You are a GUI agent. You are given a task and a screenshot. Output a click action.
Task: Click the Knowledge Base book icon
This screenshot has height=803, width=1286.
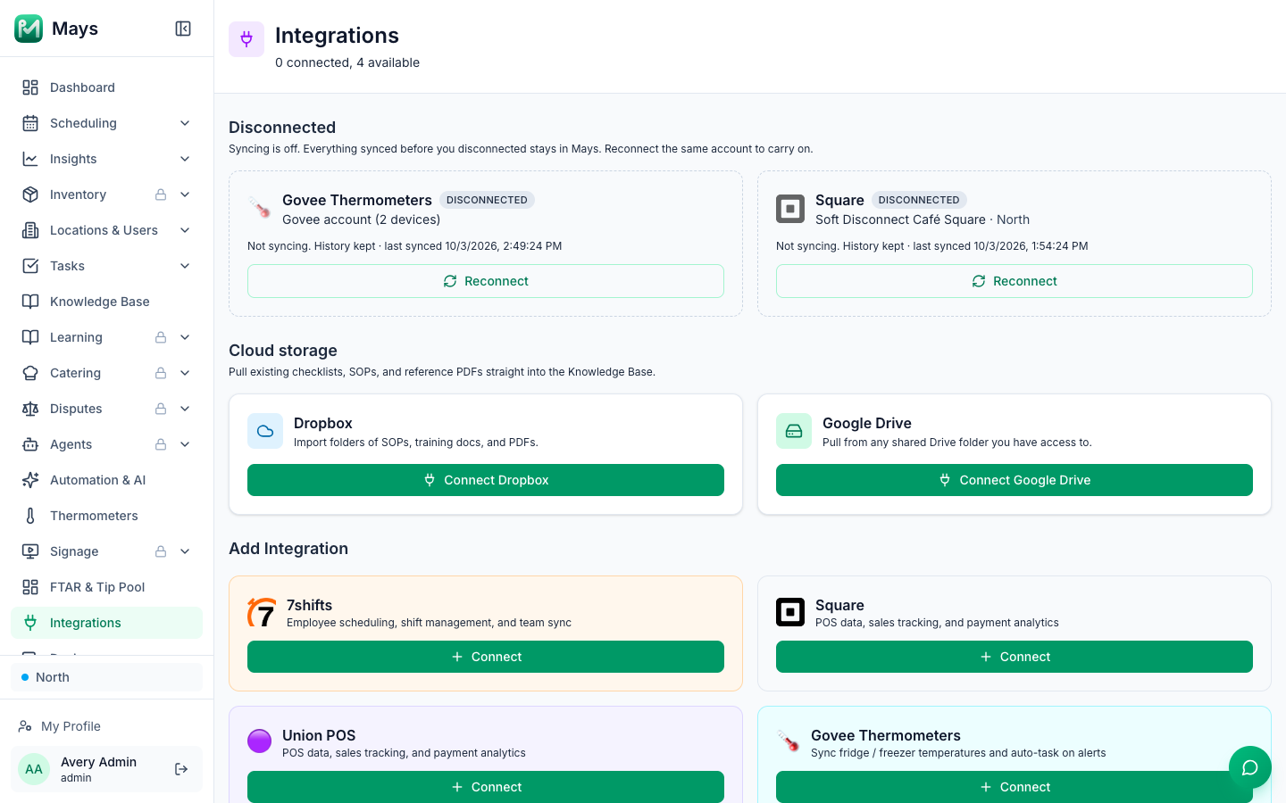[x=30, y=302]
